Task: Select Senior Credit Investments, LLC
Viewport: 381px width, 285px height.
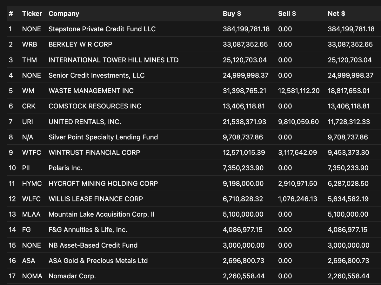Action: (97, 75)
